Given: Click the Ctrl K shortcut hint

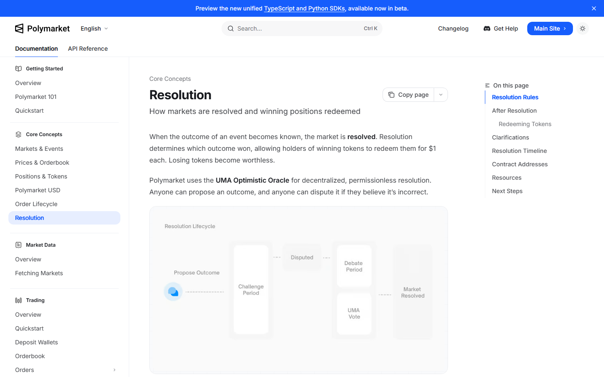Looking at the screenshot, I should (370, 28).
